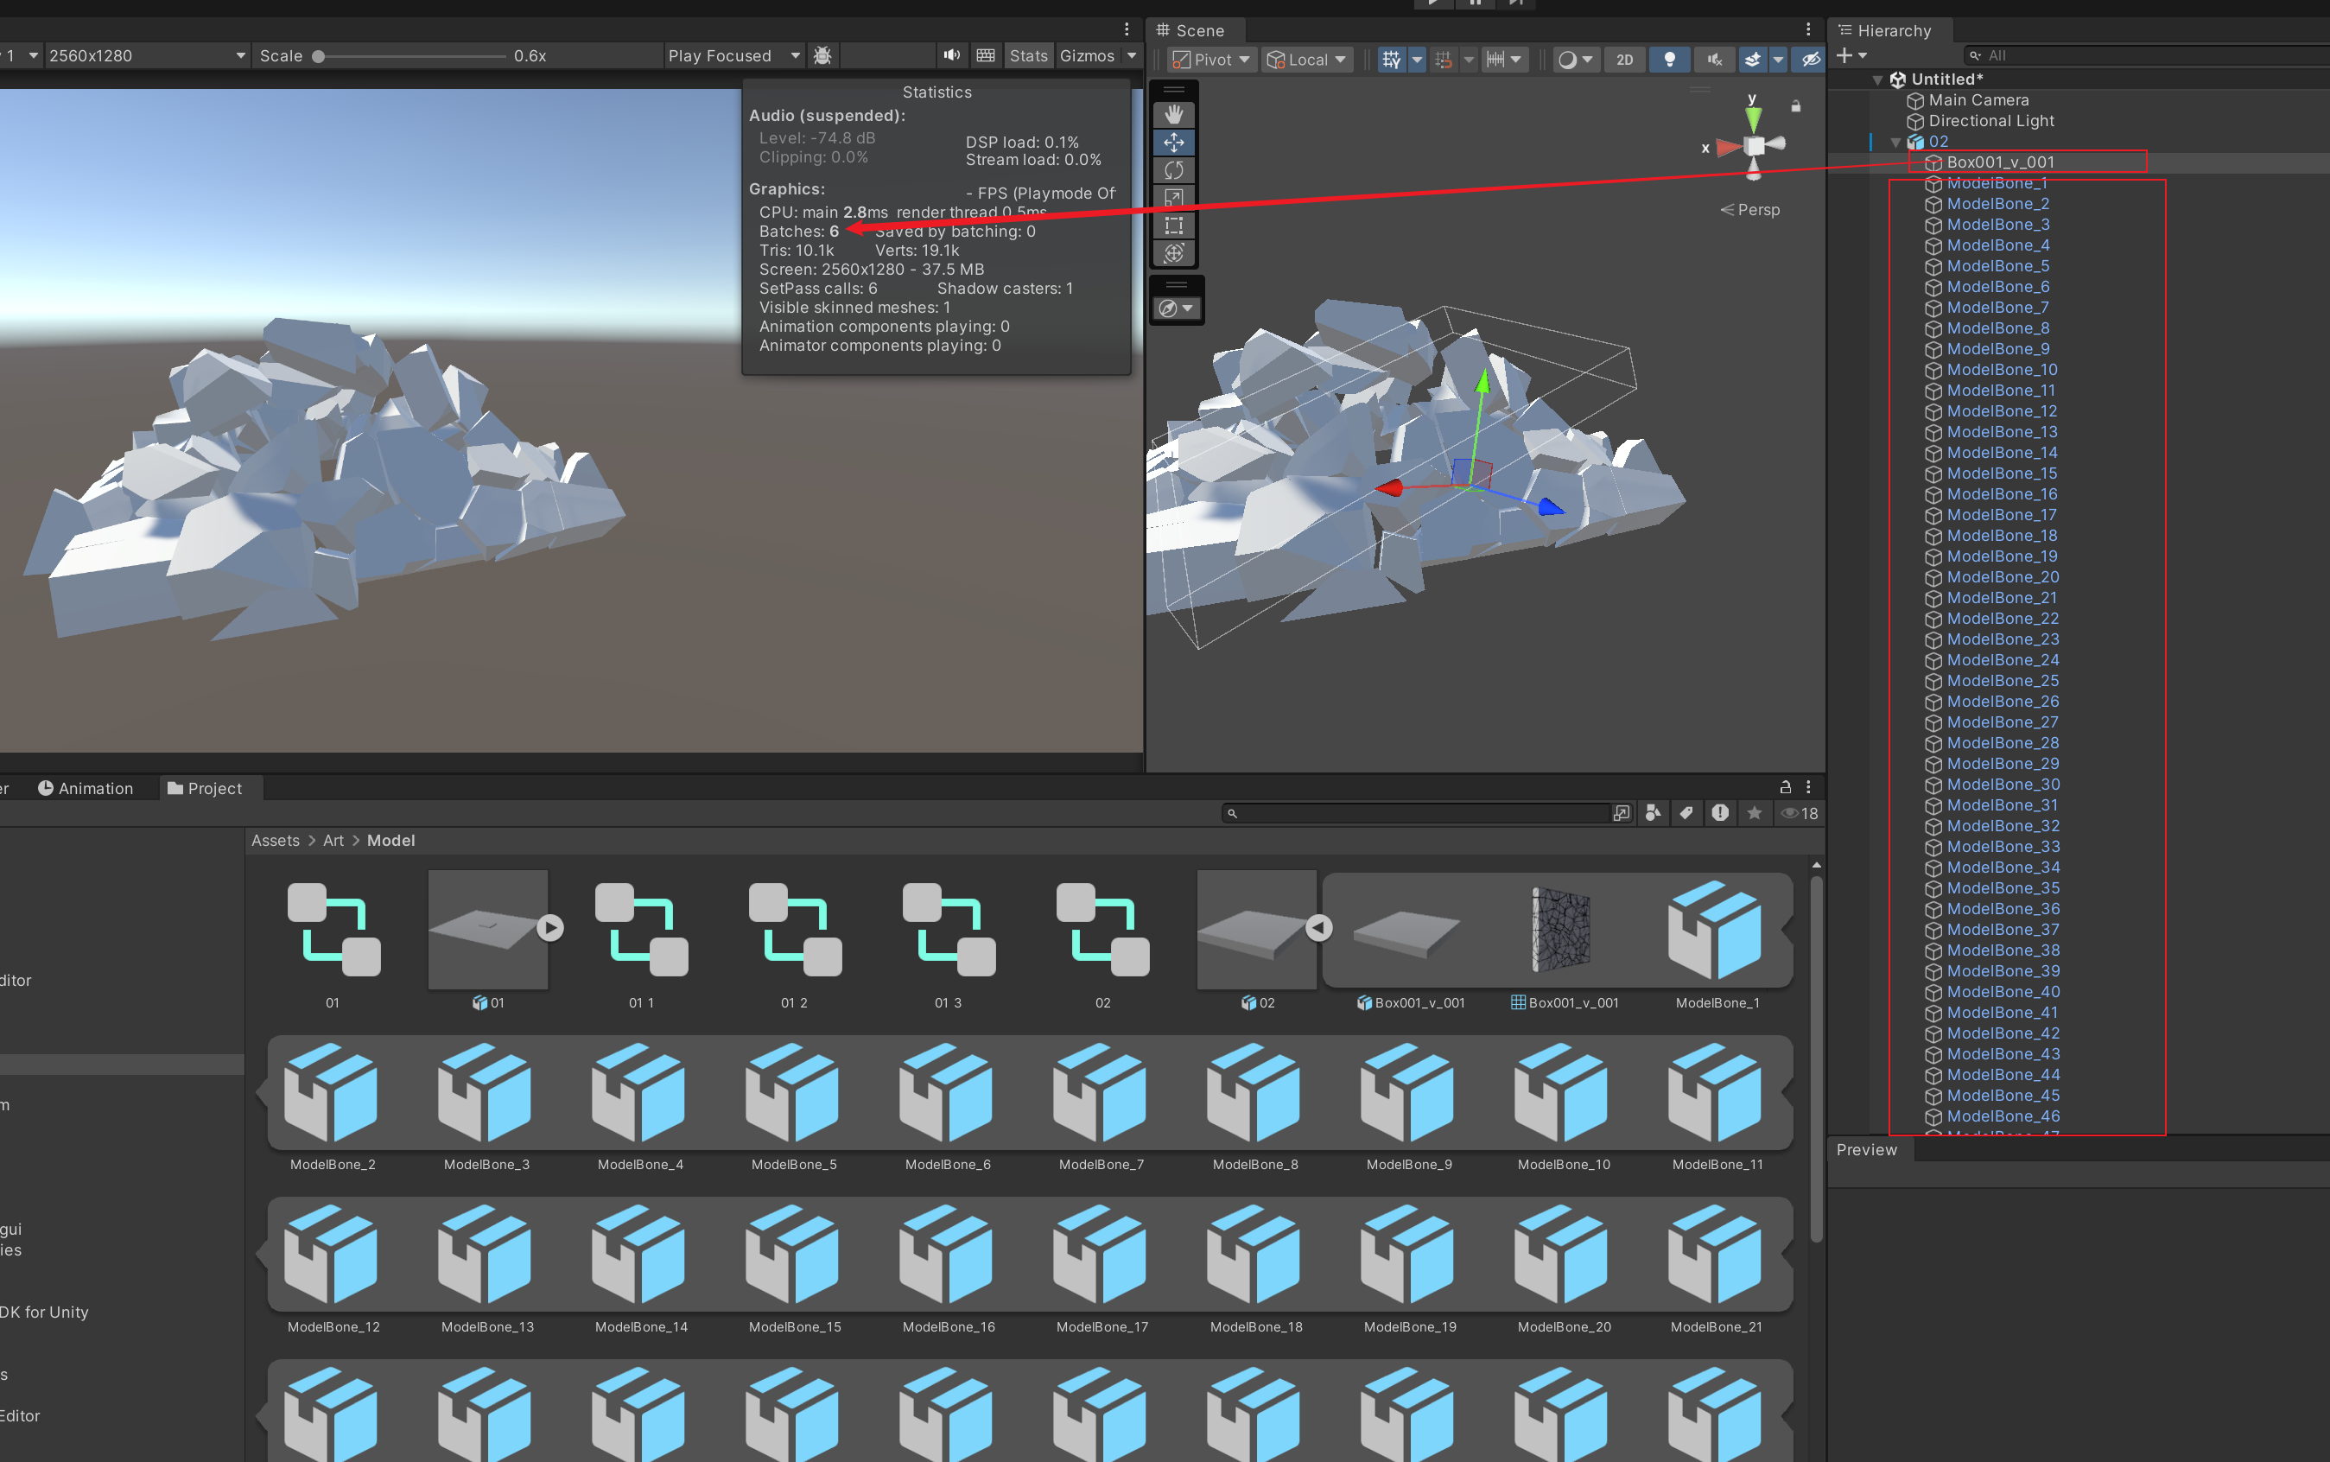
Task: Select the Scale tool
Action: point(1174,198)
